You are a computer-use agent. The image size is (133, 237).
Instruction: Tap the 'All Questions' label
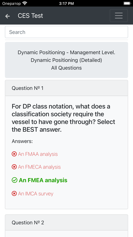[66, 68]
